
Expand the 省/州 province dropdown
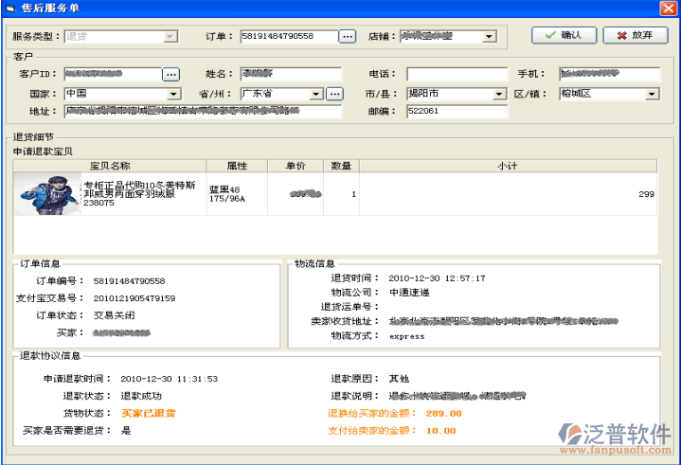click(317, 94)
